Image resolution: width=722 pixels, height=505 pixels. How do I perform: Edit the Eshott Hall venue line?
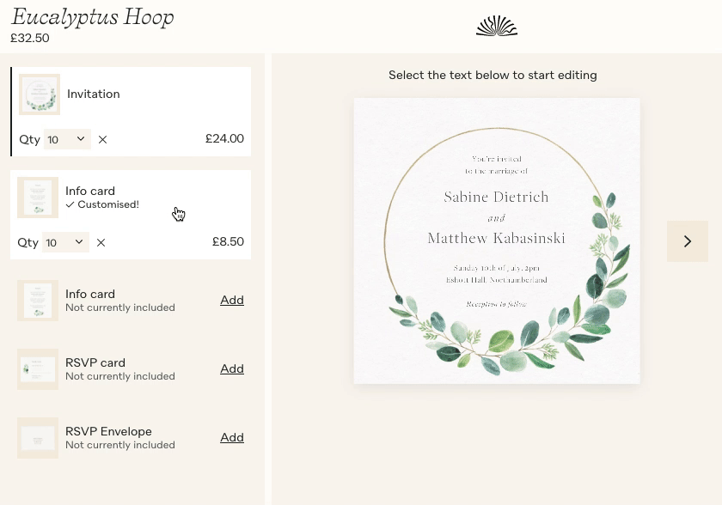497,280
